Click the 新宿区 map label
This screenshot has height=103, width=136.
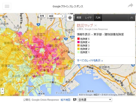[x=6, y=66]
